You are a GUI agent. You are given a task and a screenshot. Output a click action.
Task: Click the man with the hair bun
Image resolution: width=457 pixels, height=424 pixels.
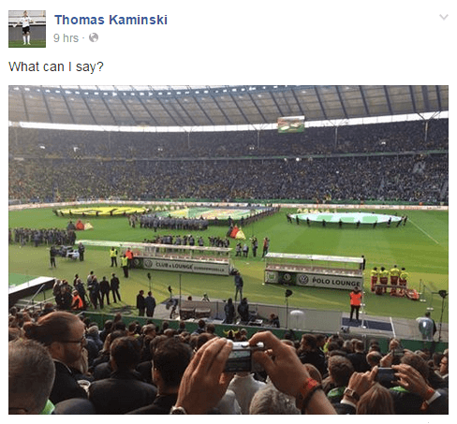tap(61, 349)
